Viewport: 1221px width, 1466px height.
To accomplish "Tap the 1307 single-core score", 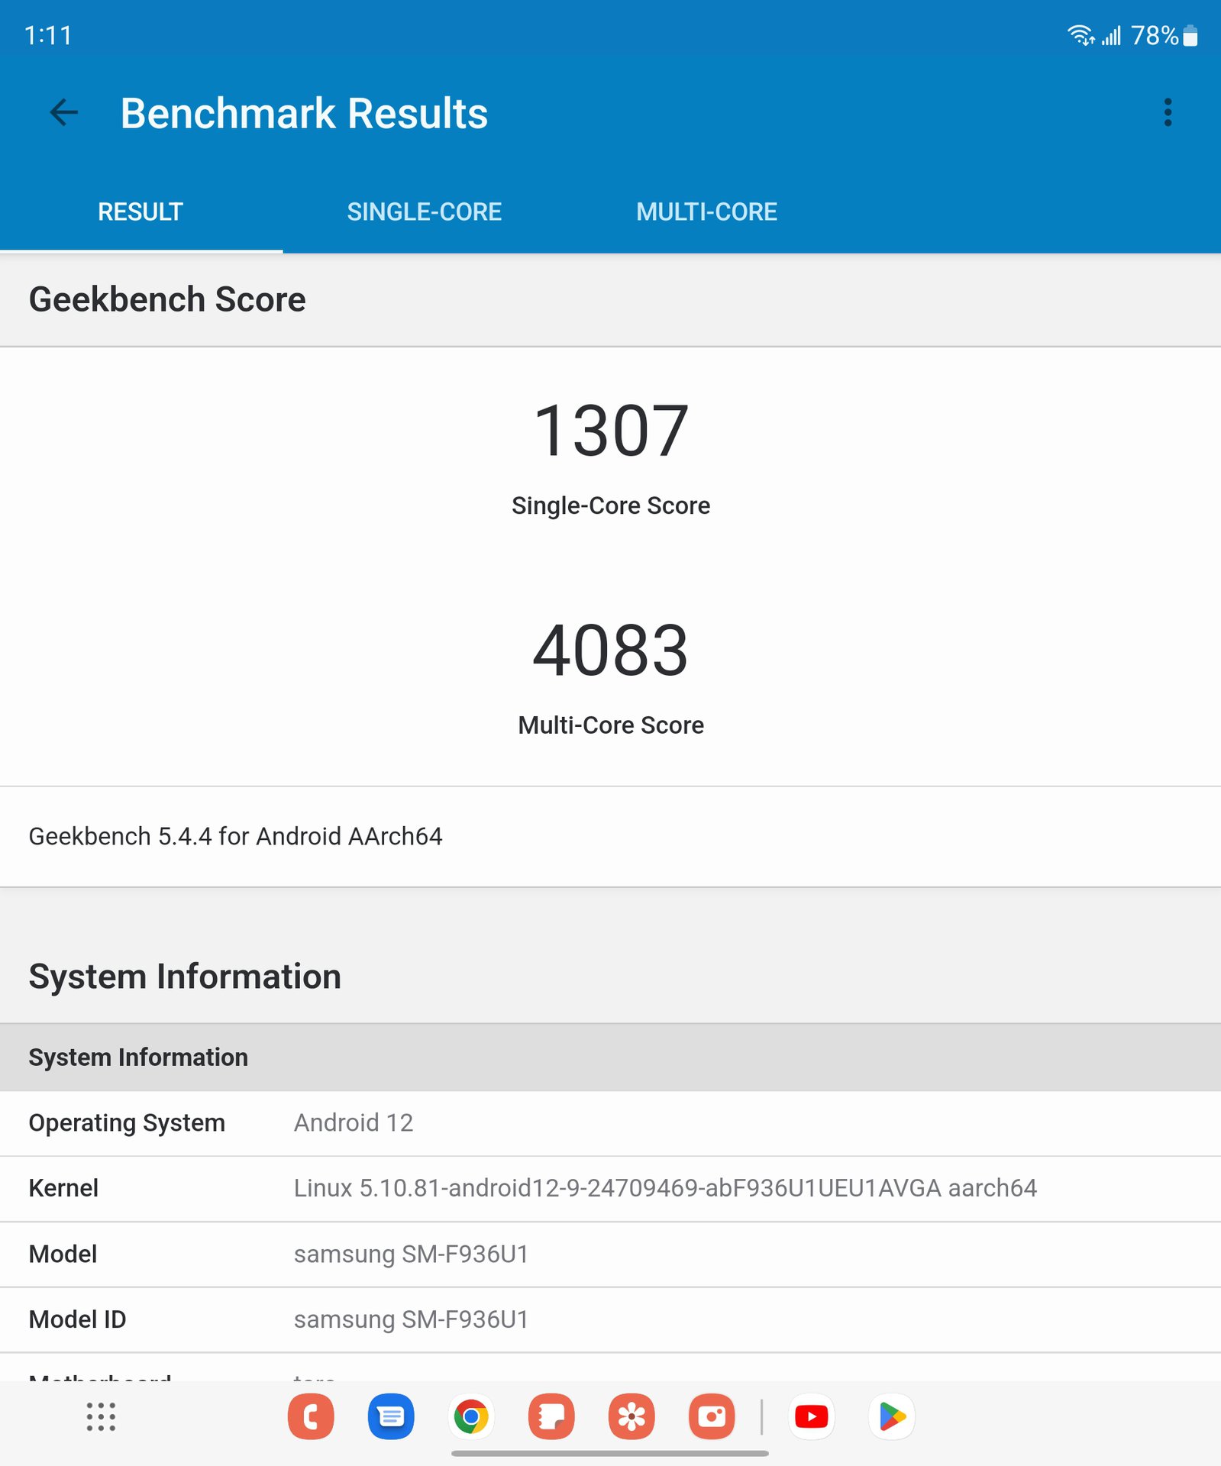I will tap(610, 432).
